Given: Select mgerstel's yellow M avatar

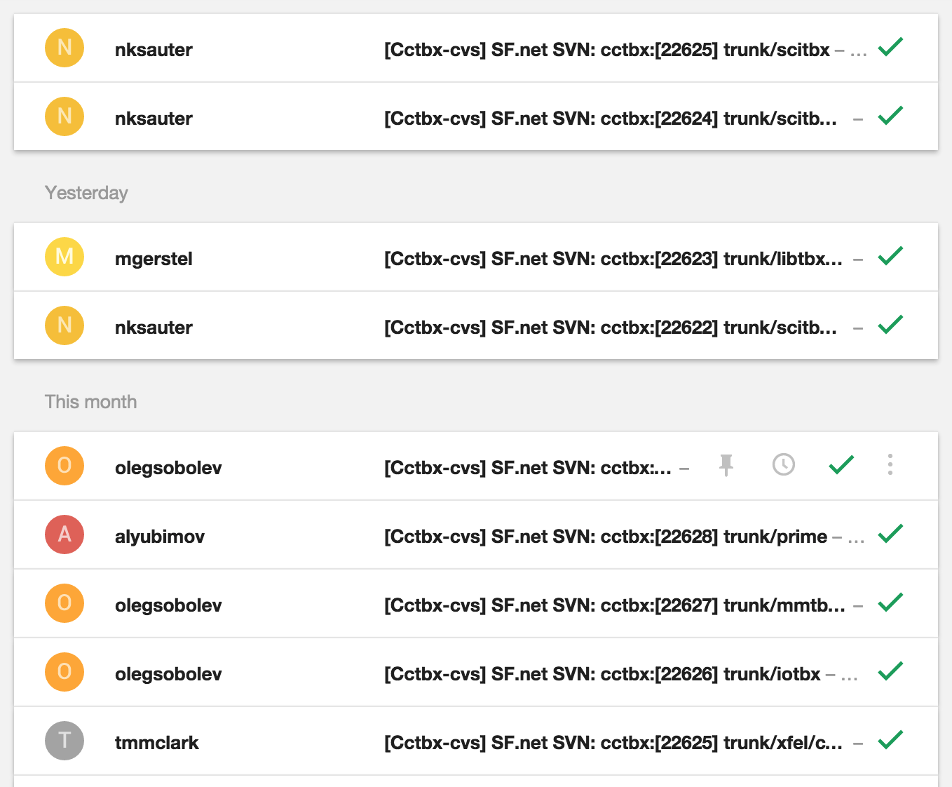Looking at the screenshot, I should (x=64, y=257).
